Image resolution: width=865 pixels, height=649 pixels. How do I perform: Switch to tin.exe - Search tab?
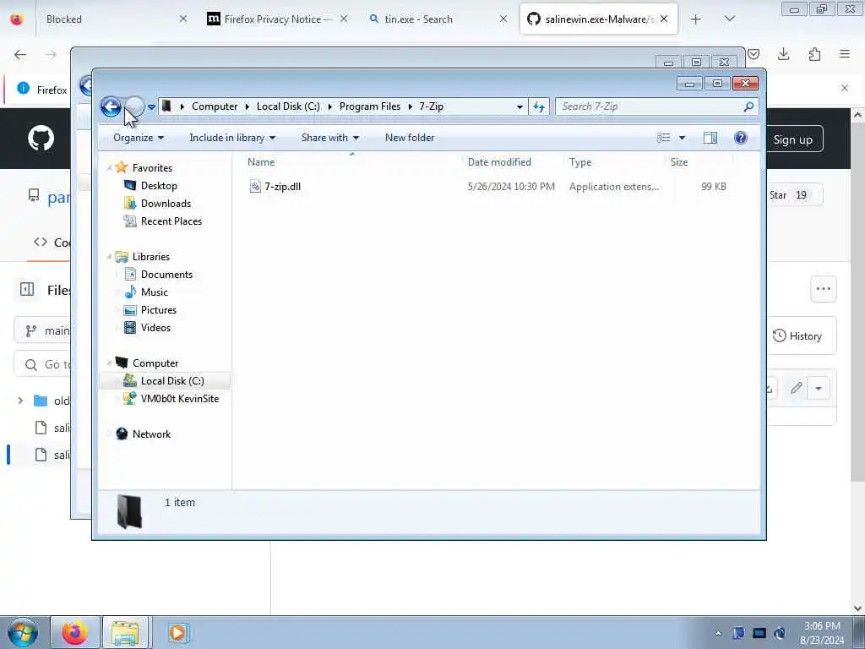coord(436,19)
